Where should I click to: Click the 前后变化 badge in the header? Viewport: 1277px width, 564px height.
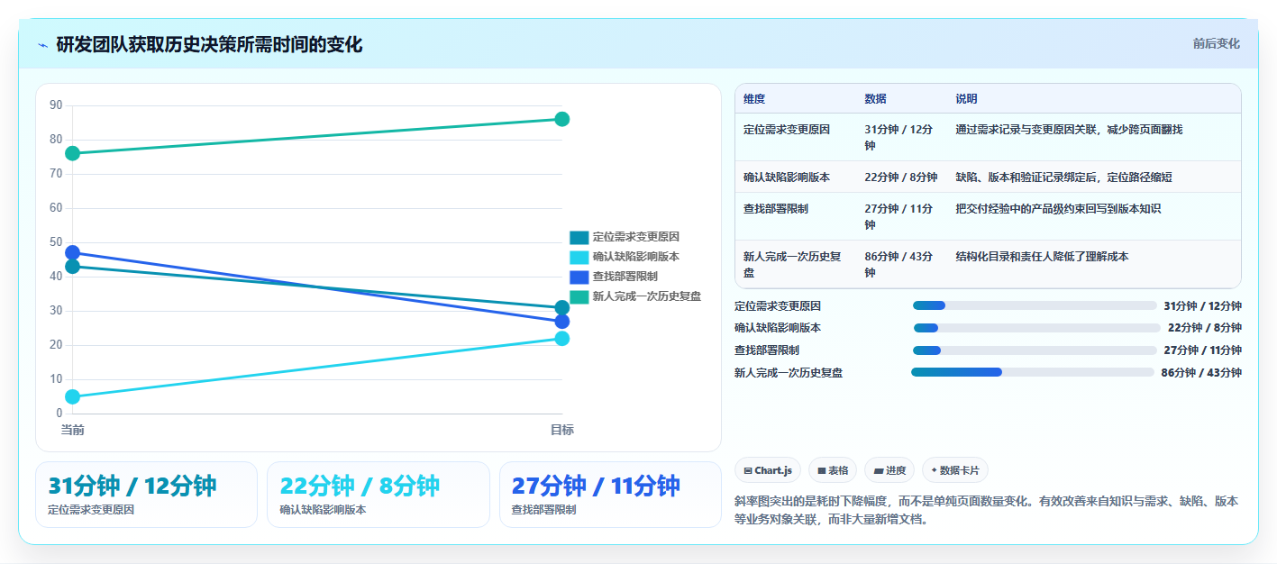pyautogui.click(x=1216, y=43)
